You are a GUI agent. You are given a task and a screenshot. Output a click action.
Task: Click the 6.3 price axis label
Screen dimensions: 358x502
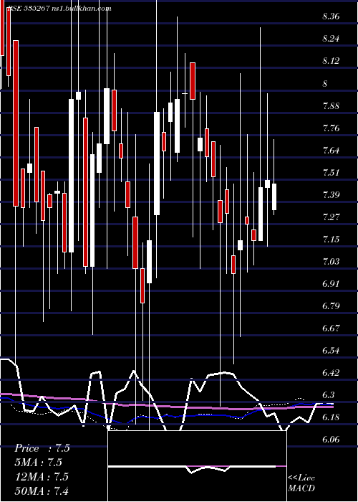pyautogui.click(x=328, y=395)
